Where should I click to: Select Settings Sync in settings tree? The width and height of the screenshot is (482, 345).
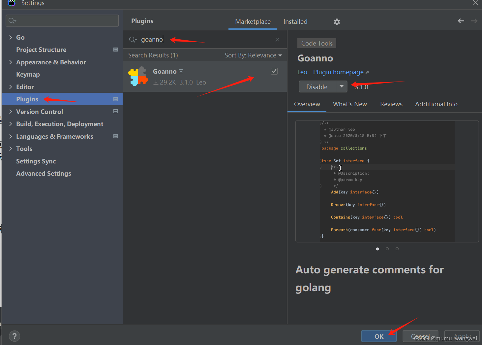coord(36,161)
